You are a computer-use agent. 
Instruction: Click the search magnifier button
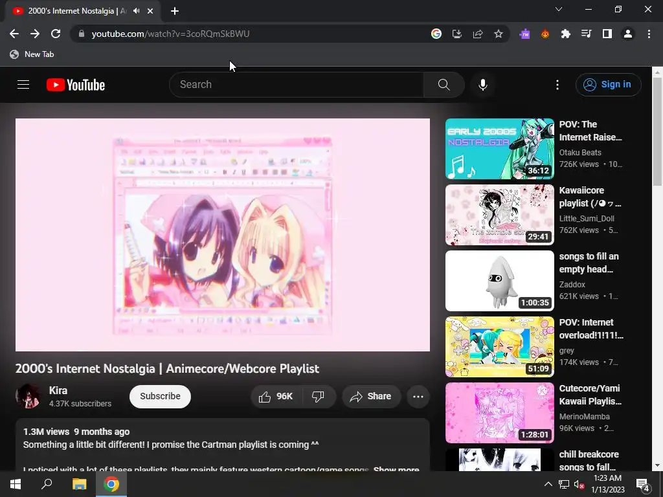444,85
